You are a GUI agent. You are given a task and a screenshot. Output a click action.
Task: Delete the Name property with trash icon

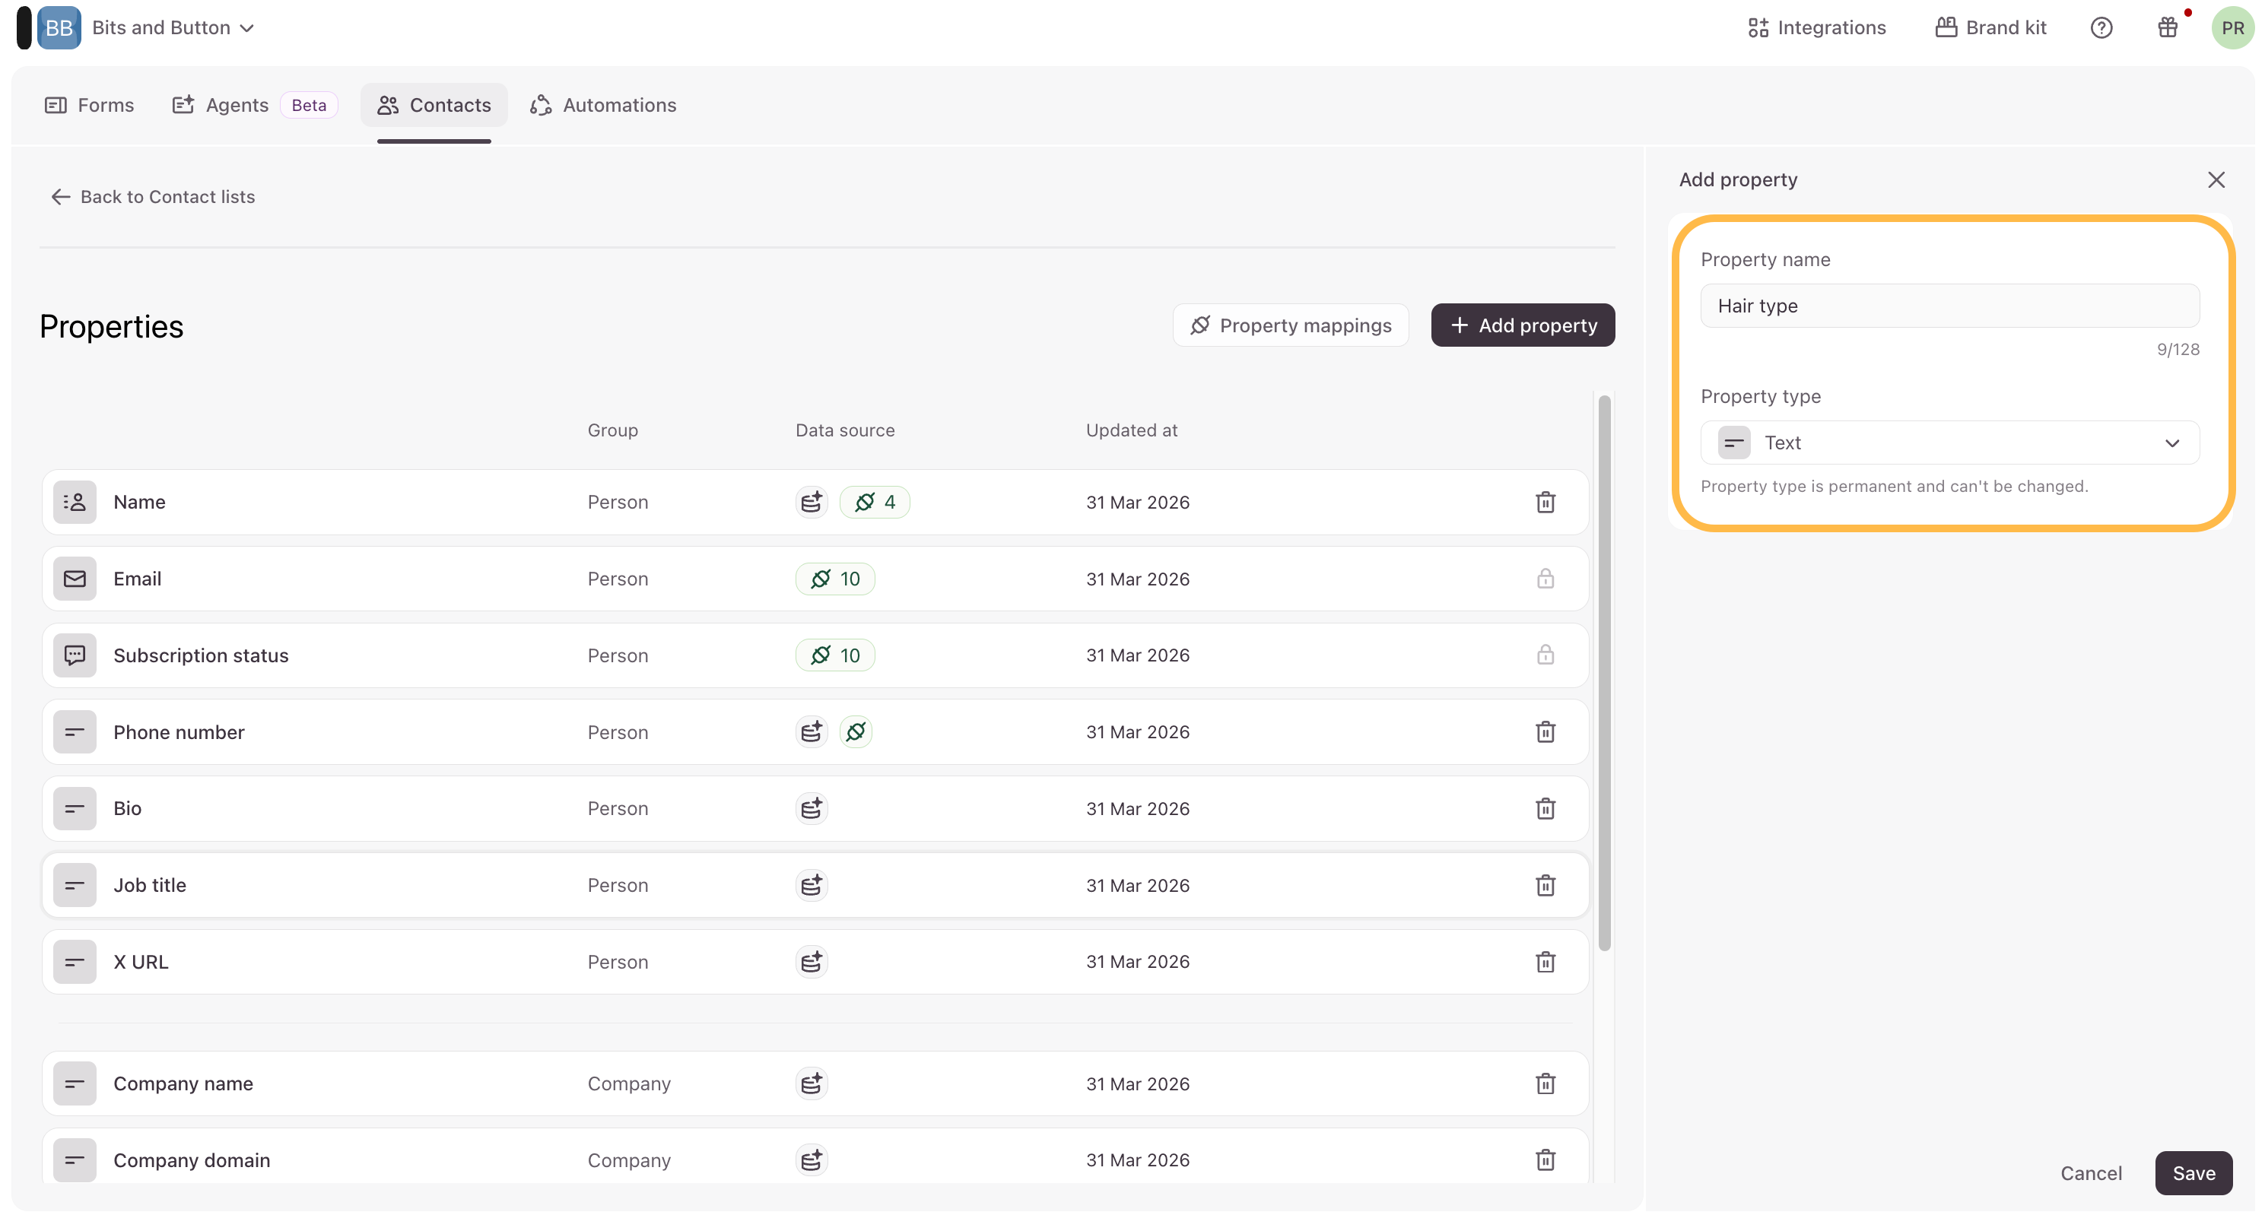1545,502
